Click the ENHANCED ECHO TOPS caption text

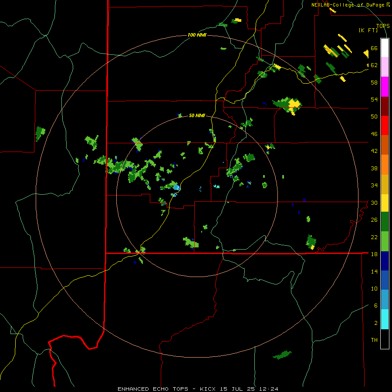click(153, 389)
